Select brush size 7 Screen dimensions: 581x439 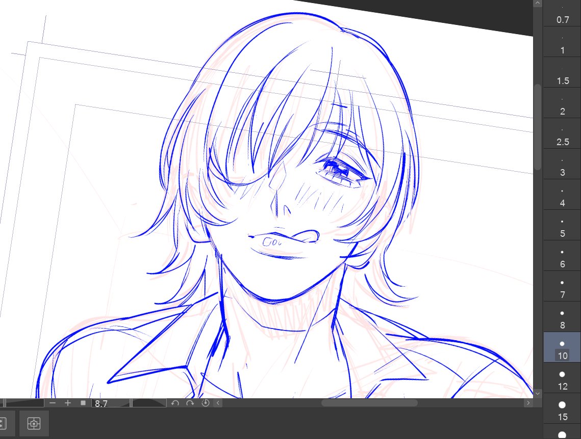562,286
